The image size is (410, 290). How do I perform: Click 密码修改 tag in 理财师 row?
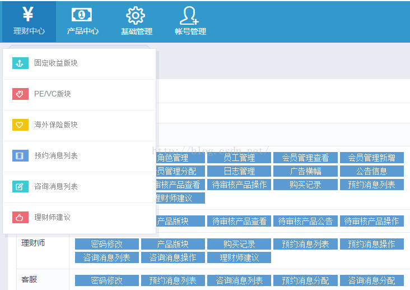click(x=106, y=244)
